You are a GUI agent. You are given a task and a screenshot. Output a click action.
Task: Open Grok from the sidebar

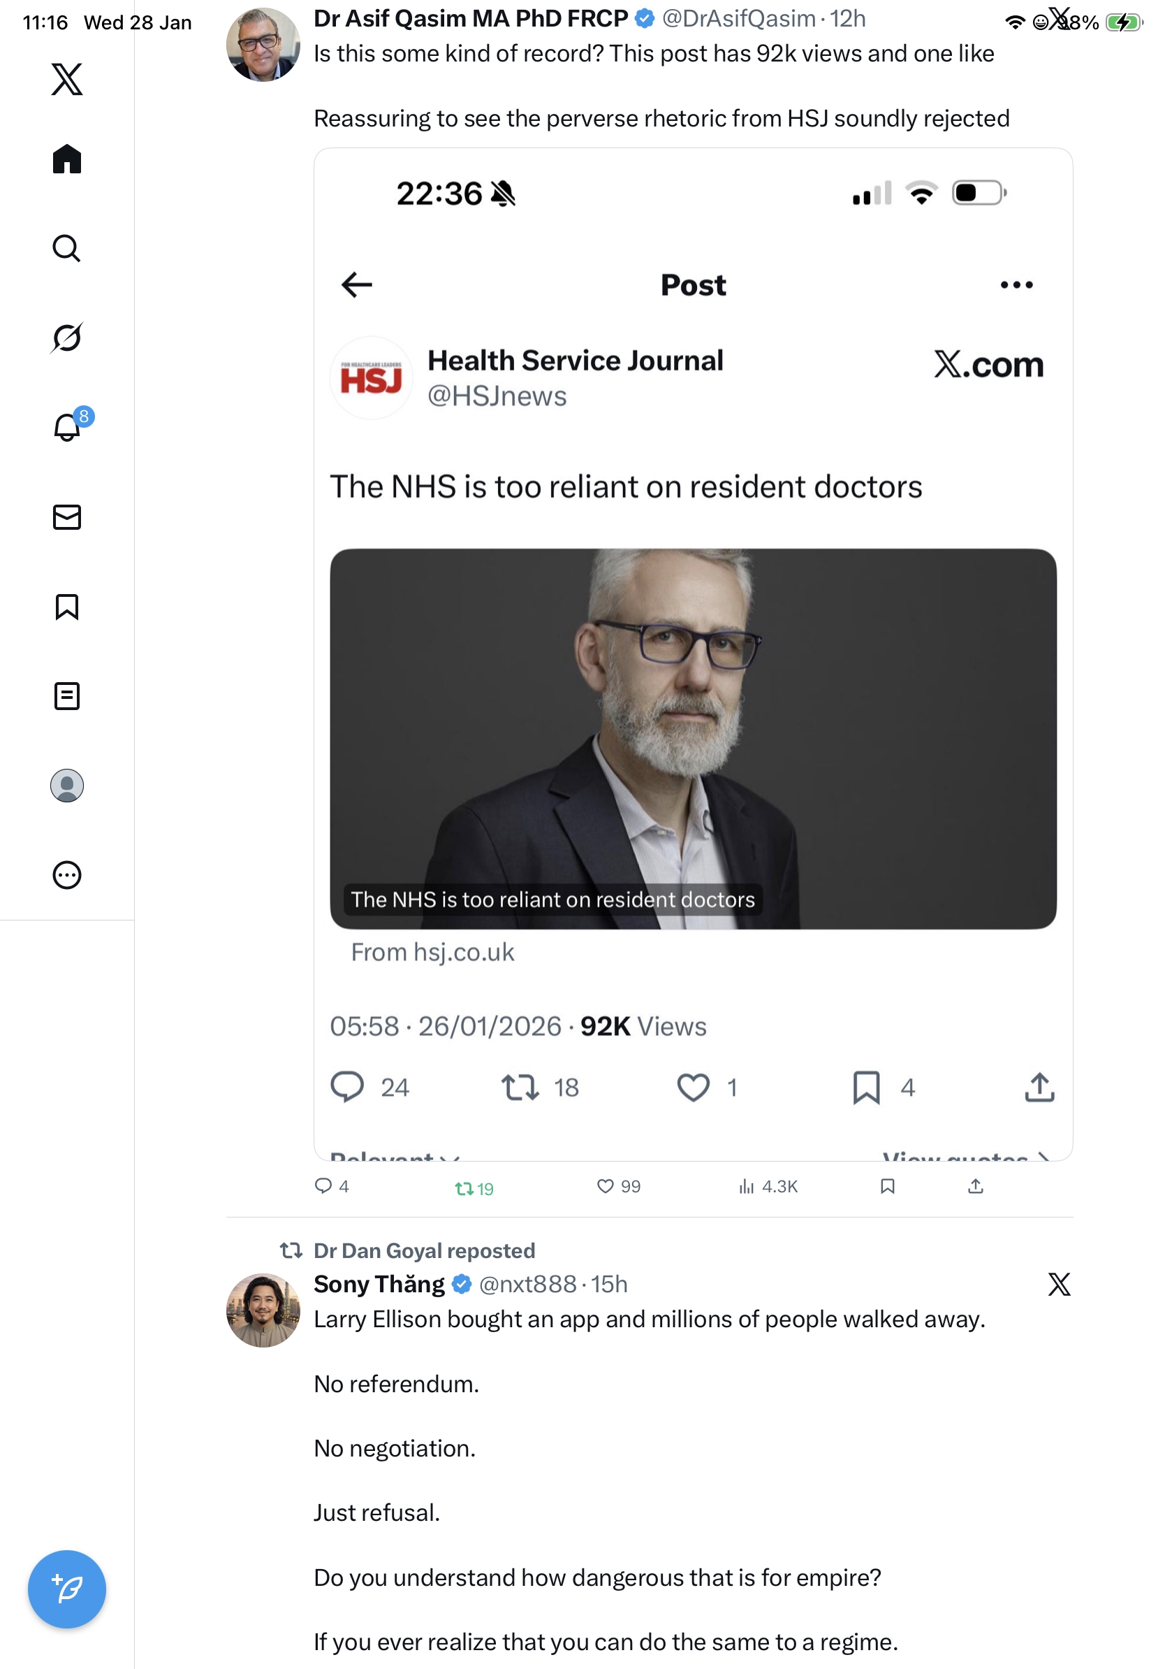tap(67, 338)
